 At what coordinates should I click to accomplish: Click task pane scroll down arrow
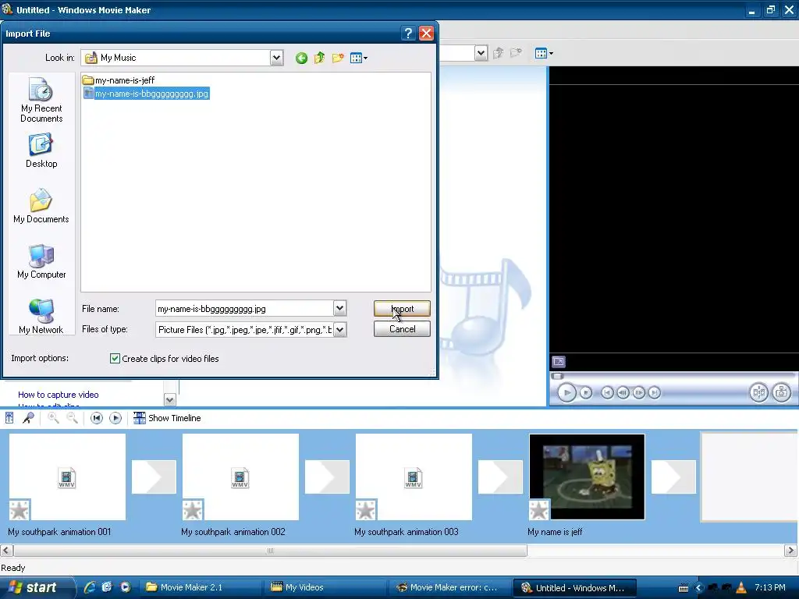coord(169,400)
